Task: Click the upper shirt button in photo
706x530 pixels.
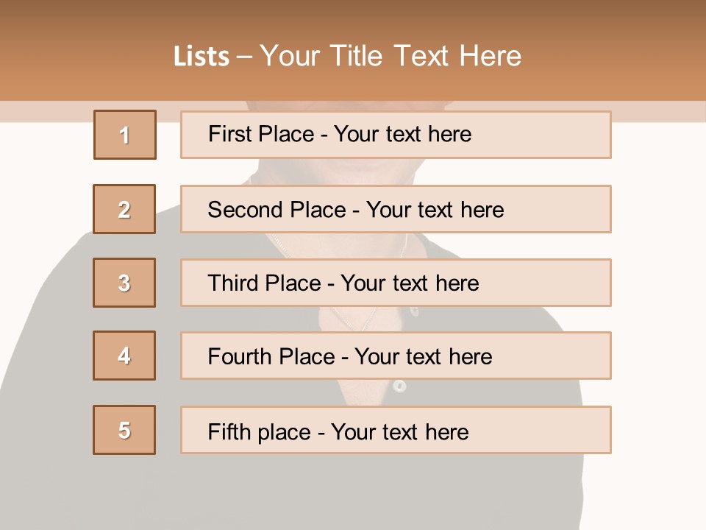Action: click(414, 312)
